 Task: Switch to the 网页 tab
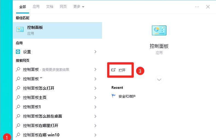(63, 7)
